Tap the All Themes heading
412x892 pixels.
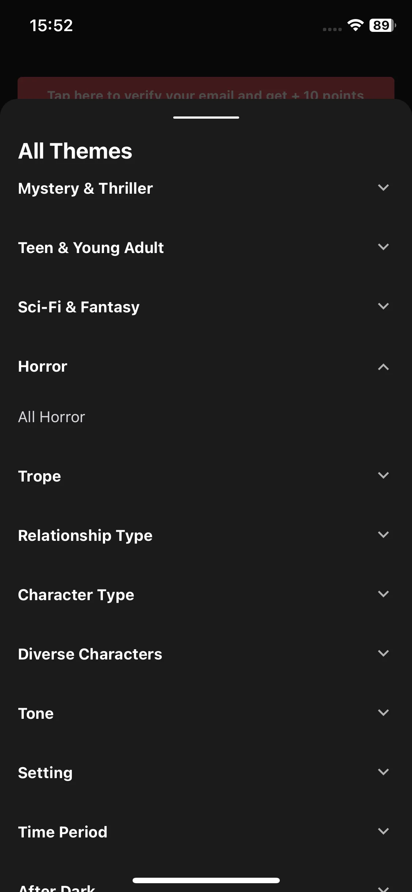[75, 151]
